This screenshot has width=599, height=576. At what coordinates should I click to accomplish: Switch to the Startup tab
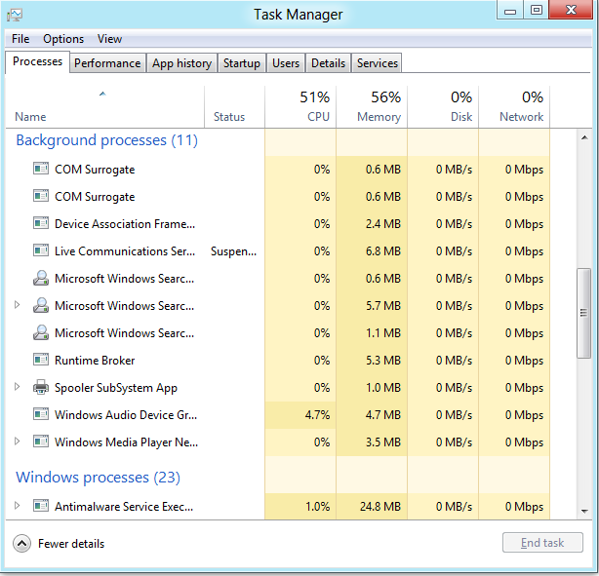point(242,63)
